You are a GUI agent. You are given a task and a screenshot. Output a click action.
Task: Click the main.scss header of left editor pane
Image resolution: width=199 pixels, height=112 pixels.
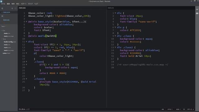[22, 8]
